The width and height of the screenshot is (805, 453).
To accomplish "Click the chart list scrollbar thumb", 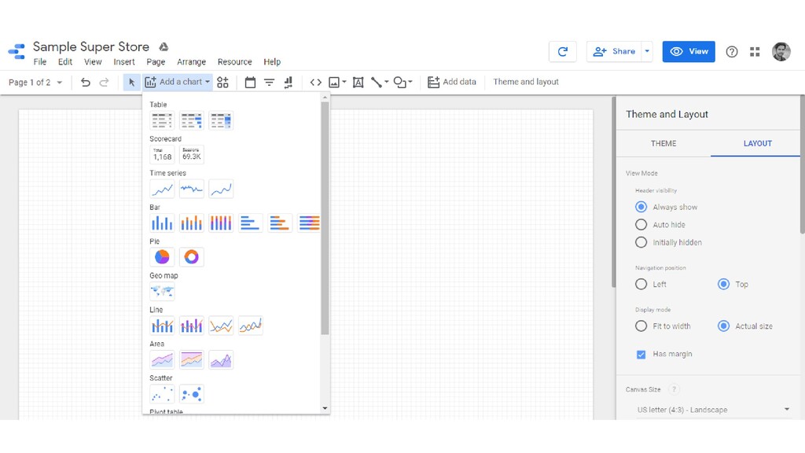I will pyautogui.click(x=325, y=219).
